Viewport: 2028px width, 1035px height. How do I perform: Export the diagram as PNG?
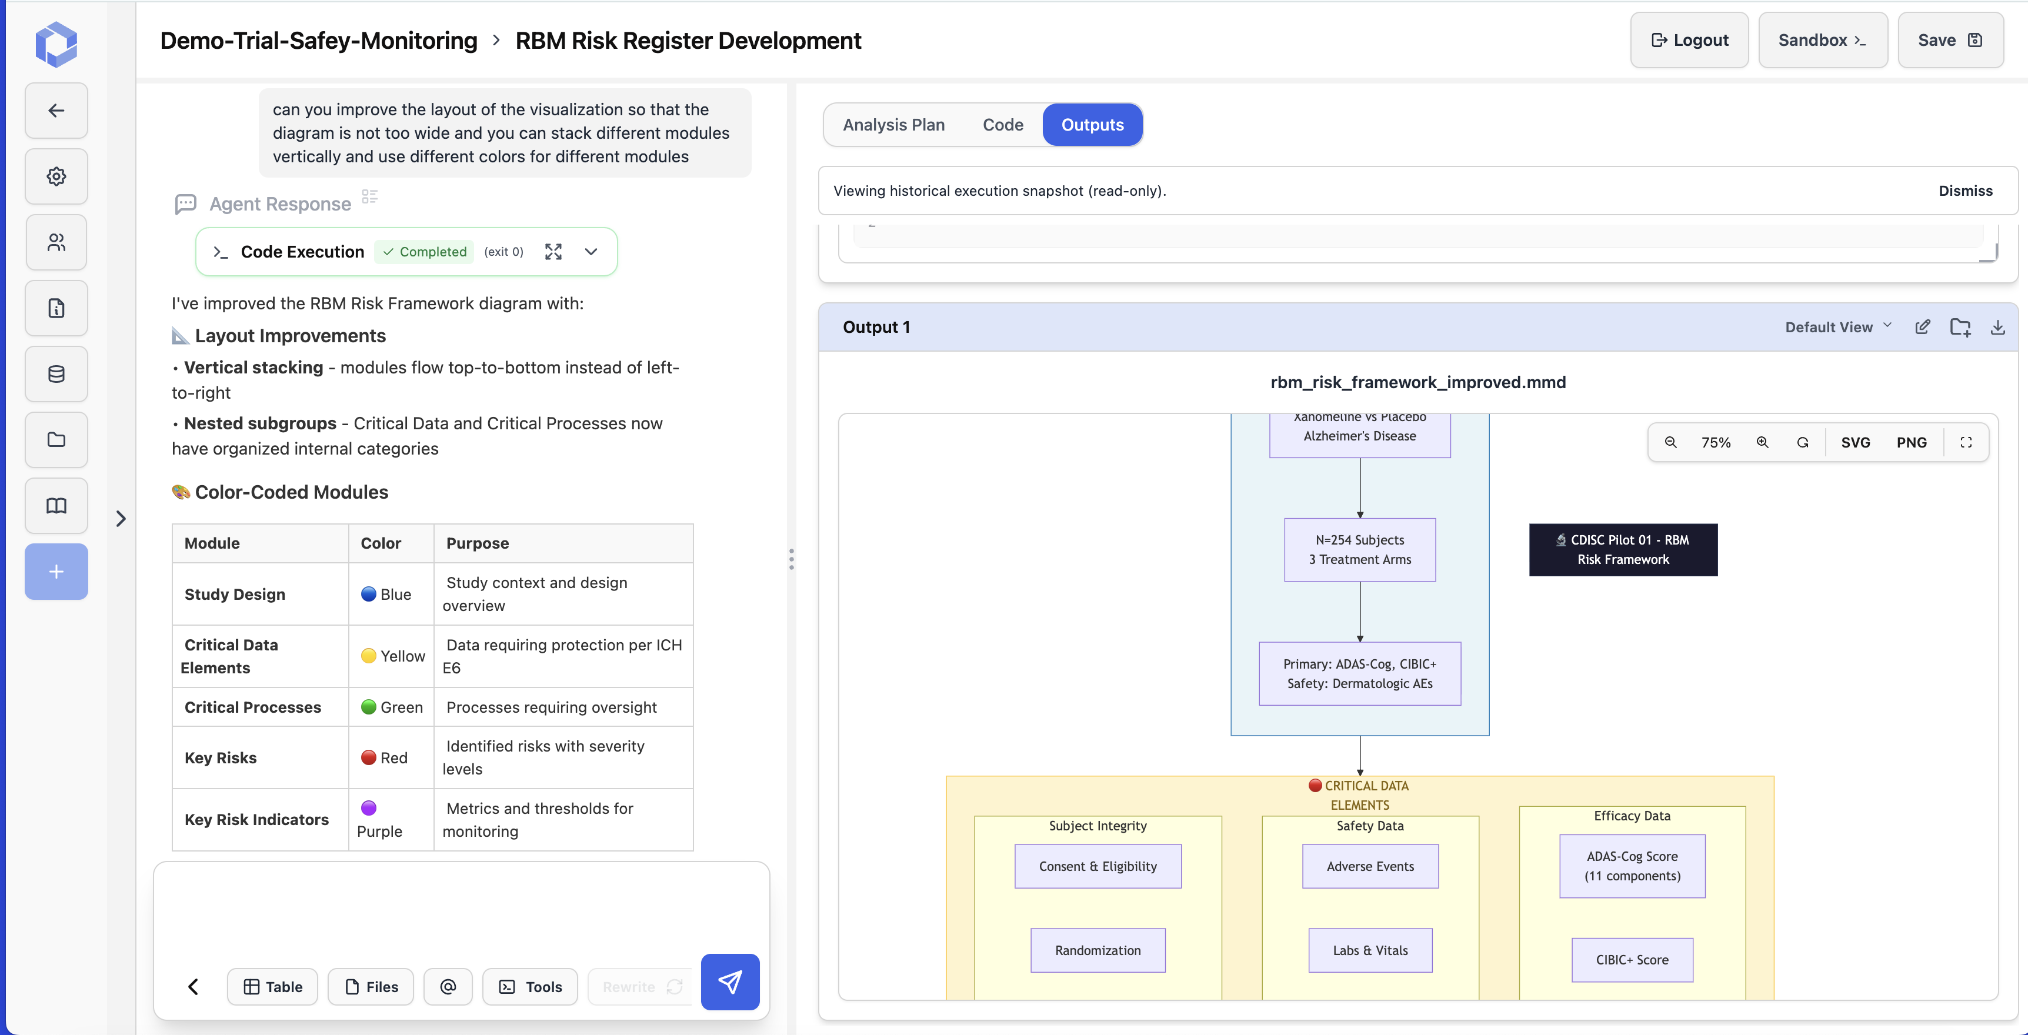[1912, 442]
